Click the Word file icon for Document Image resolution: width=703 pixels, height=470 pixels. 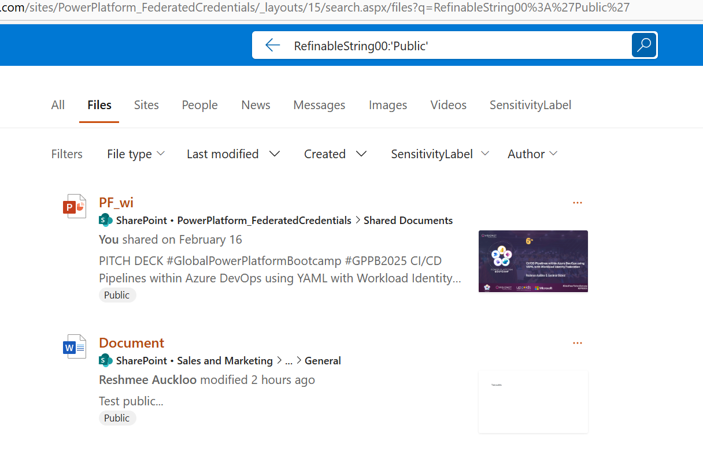tap(75, 346)
